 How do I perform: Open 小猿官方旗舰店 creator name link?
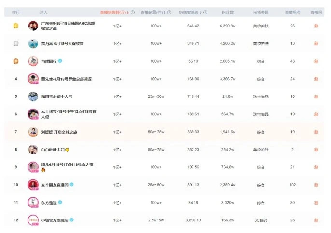[55, 220]
